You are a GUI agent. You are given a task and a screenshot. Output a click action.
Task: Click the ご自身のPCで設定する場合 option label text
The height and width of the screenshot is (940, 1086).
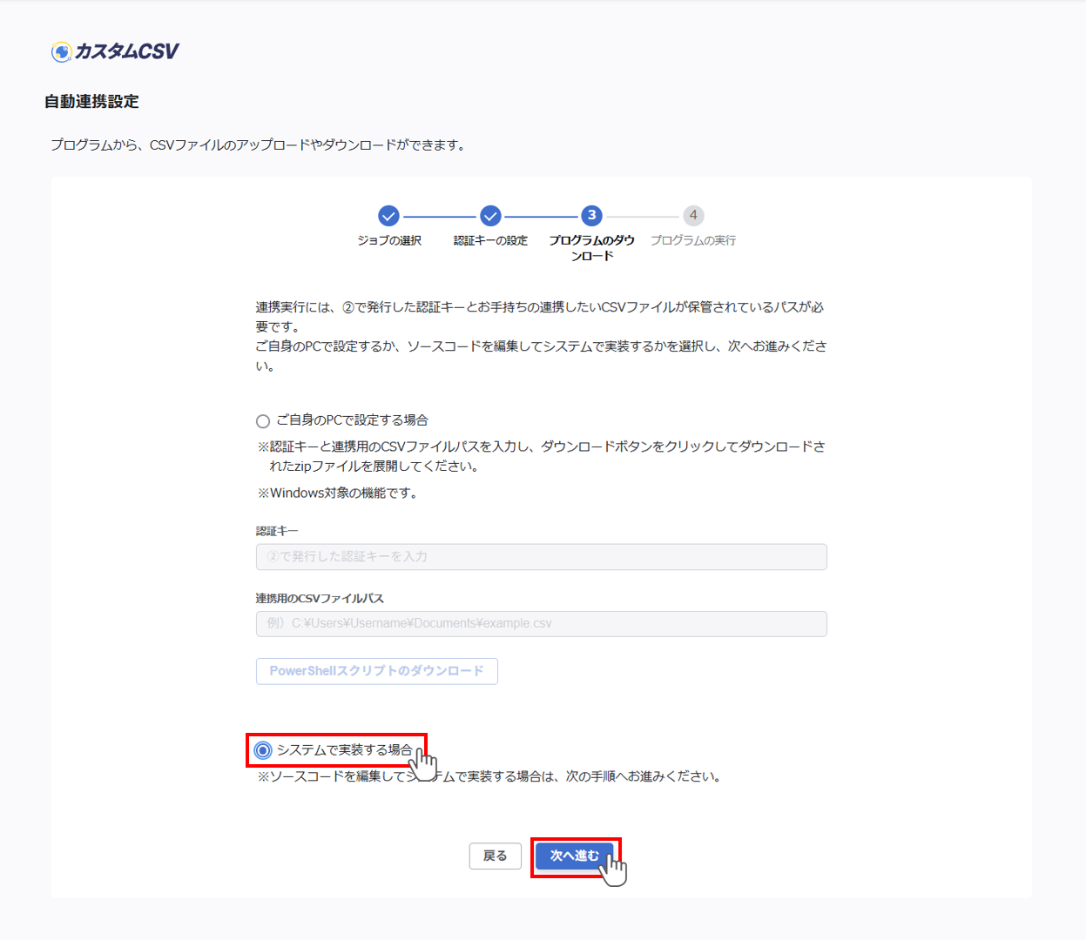(352, 420)
